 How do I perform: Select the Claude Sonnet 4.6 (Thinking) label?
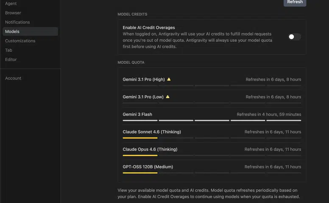(x=152, y=132)
